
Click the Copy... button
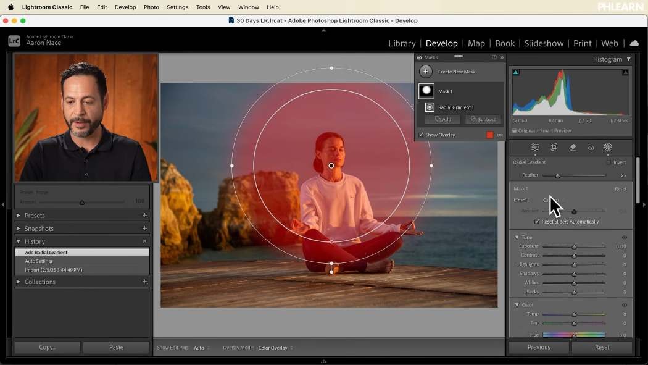(x=47, y=347)
